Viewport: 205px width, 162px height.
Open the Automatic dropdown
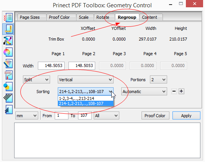[144, 92]
